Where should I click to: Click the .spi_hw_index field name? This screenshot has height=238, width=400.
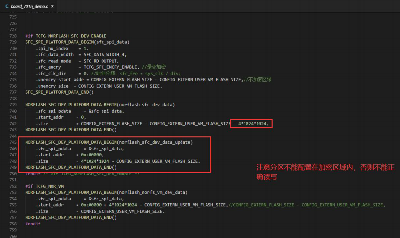(52, 49)
